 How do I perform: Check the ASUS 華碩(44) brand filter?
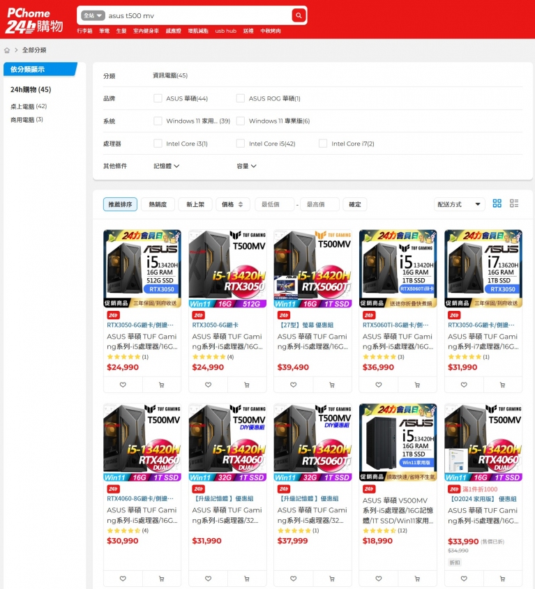(x=158, y=98)
